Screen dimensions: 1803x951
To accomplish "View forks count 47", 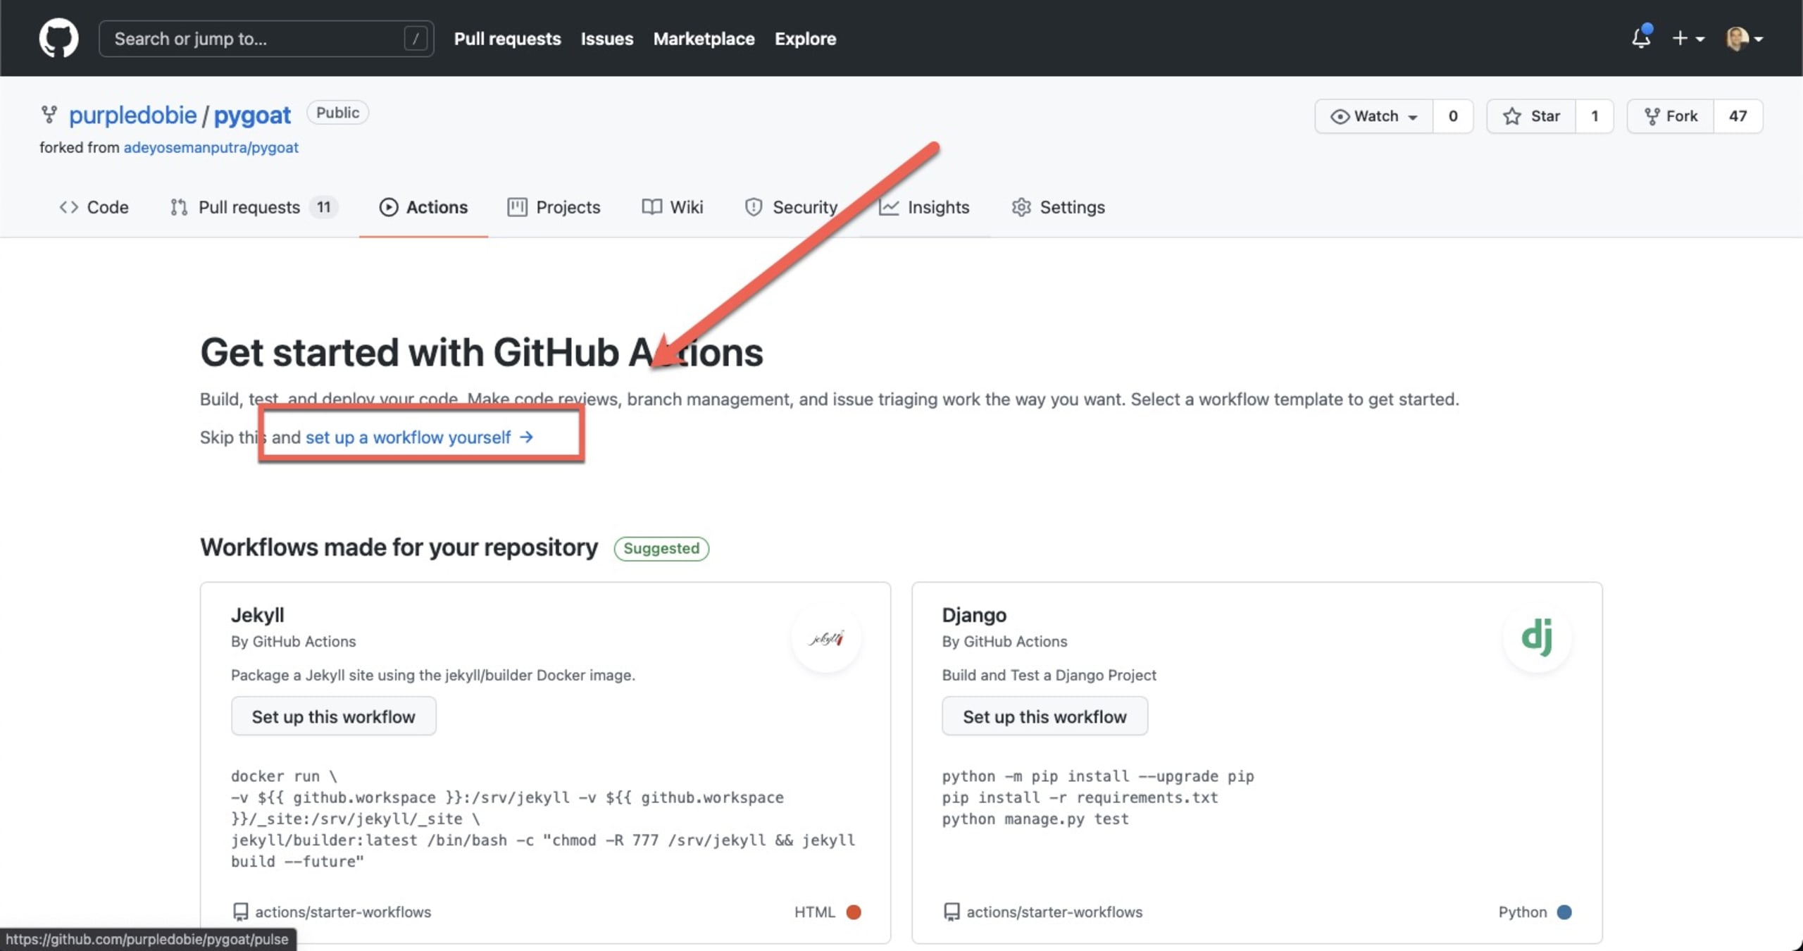I will click(x=1738, y=116).
